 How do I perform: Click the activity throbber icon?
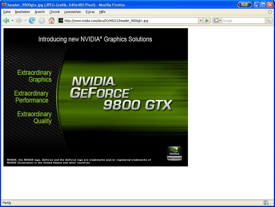[270, 12]
